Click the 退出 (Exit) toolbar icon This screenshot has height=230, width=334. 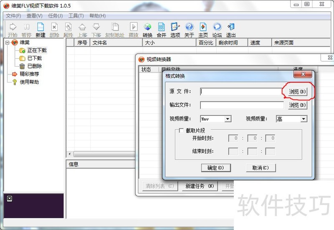pyautogui.click(x=231, y=30)
